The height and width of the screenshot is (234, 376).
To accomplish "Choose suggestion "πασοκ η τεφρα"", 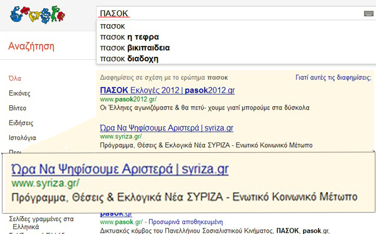I will (129, 37).
